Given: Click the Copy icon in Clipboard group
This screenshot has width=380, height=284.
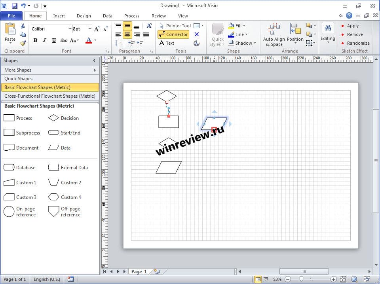Looking at the screenshot, I should click(x=23, y=34).
